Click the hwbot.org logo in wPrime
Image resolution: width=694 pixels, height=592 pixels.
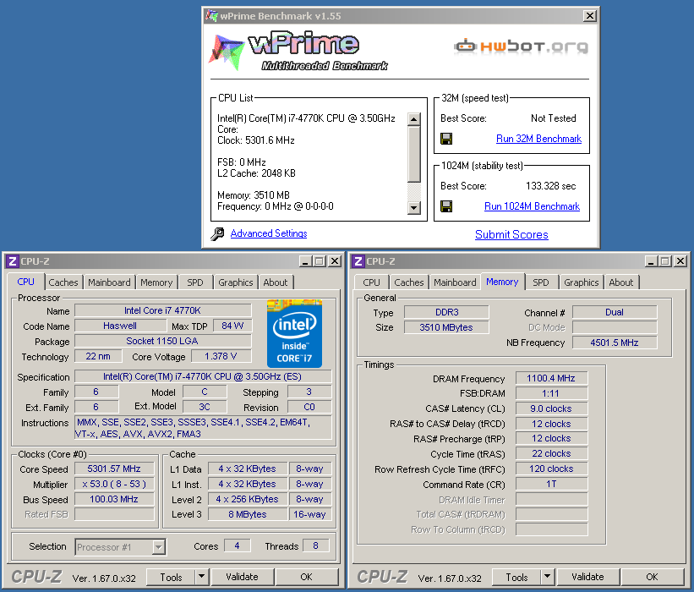pyautogui.click(x=521, y=47)
